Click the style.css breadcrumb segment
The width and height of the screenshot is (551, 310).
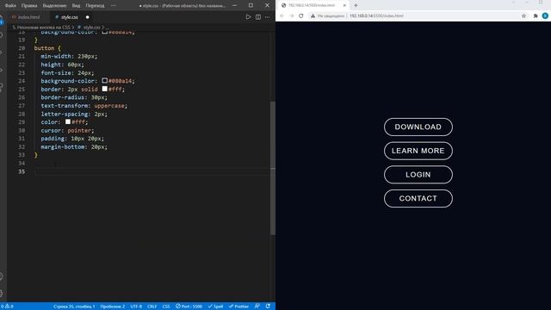91,27
